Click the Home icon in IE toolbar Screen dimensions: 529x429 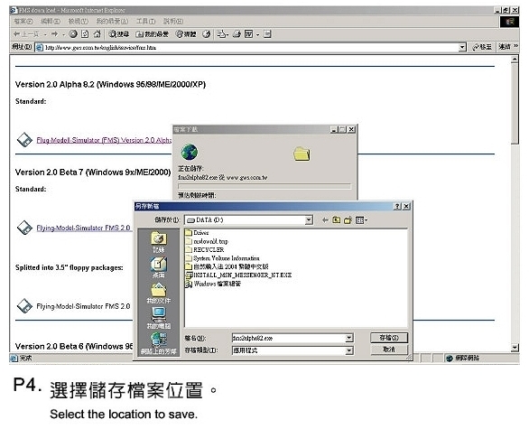click(97, 33)
